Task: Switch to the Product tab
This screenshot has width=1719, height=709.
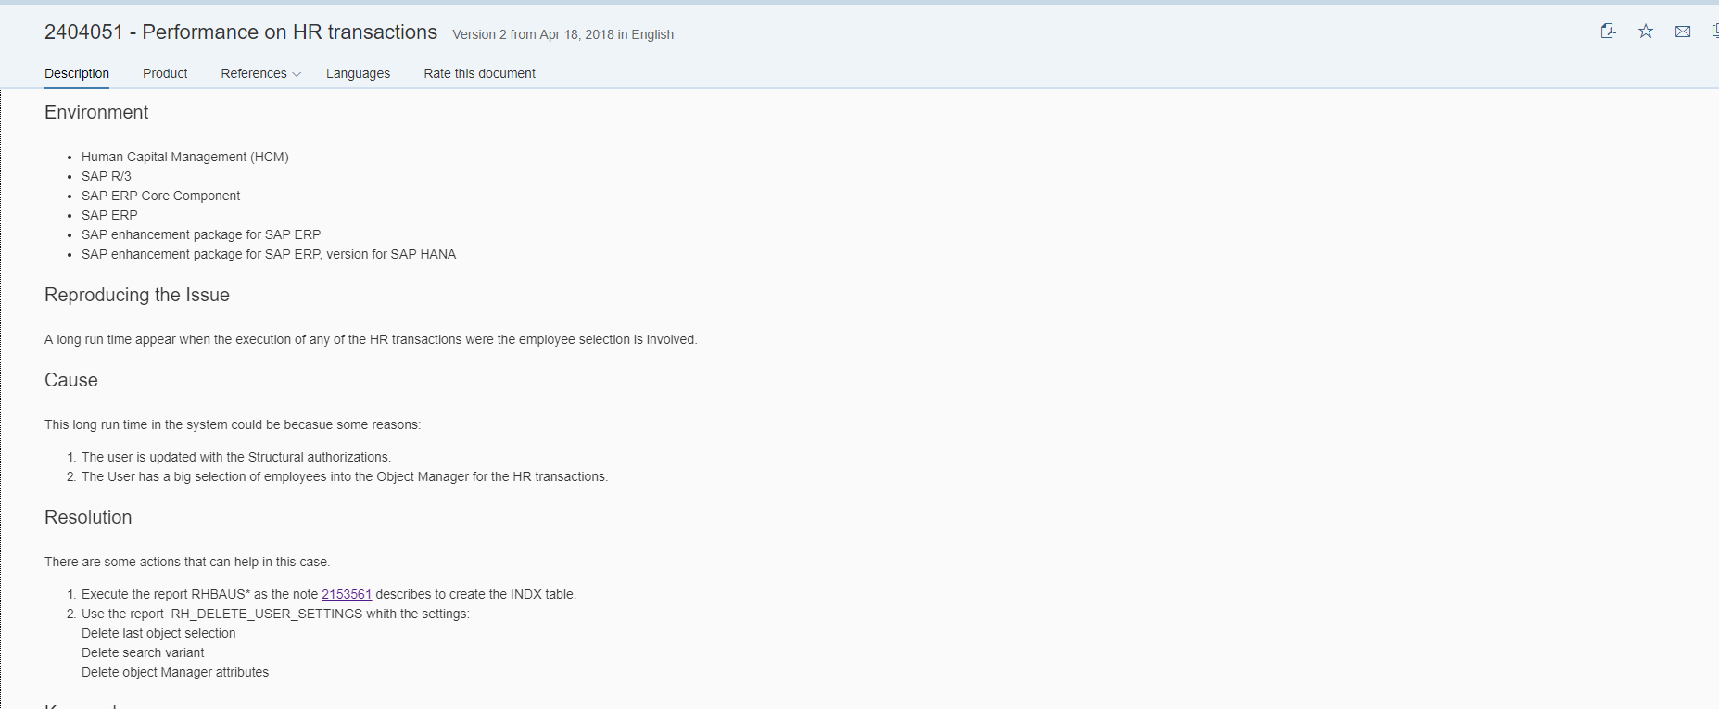Action: click(165, 73)
